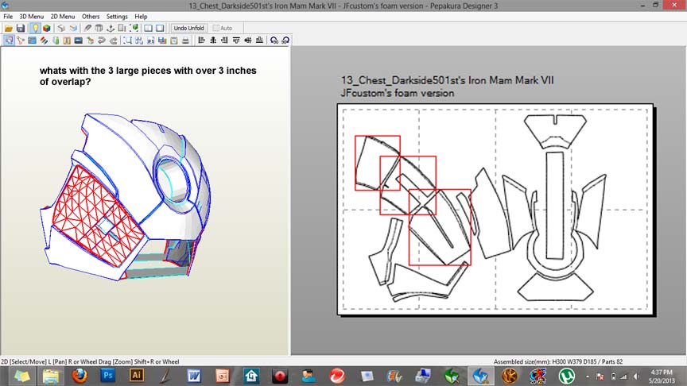Click "13_Chest_Darkside501st's Iron Mam Mark VII" title text
The height and width of the screenshot is (386, 687).
(448, 80)
